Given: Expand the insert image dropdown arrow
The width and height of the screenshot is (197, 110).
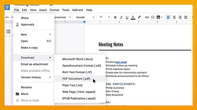Looking at the screenshot, I should 162,17.
